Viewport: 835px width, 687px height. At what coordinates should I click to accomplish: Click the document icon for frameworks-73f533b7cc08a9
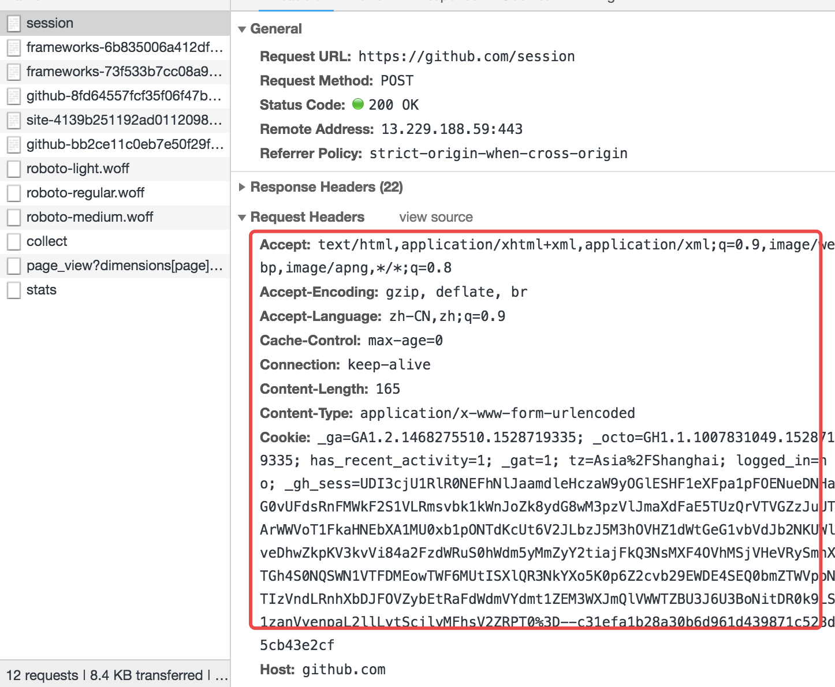click(x=14, y=72)
